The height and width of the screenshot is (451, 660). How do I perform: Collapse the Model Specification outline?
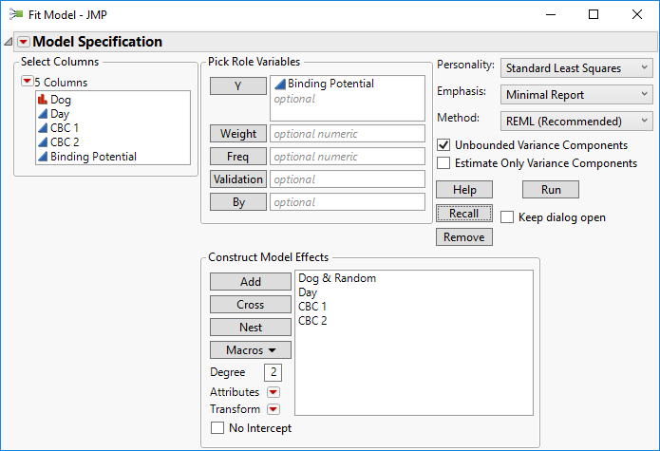[9, 42]
